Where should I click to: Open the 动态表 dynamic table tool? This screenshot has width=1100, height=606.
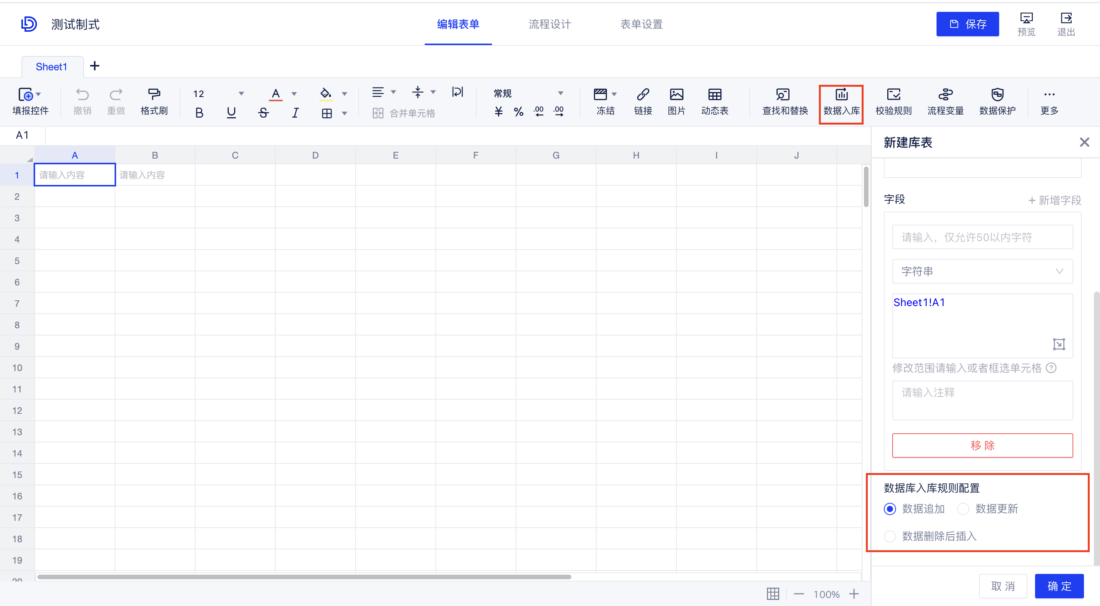715,101
